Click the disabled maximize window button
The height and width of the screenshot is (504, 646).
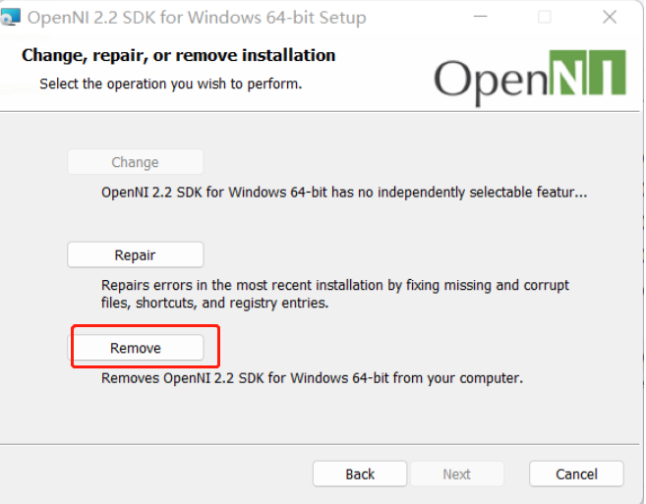pyautogui.click(x=545, y=17)
